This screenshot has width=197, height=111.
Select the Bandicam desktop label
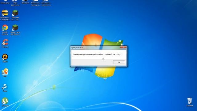pyautogui.click(x=26, y=3)
